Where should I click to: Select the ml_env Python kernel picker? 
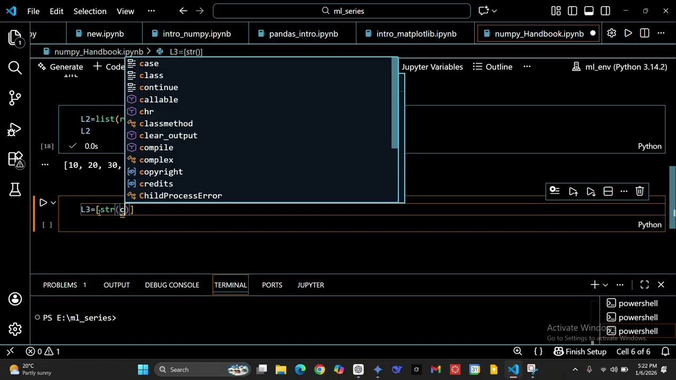pyautogui.click(x=619, y=66)
